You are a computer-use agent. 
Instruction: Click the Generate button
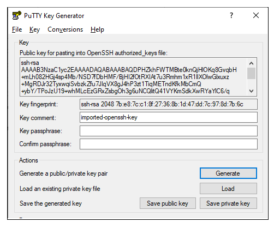tap(228, 173)
